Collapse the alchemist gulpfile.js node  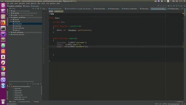(9, 86)
